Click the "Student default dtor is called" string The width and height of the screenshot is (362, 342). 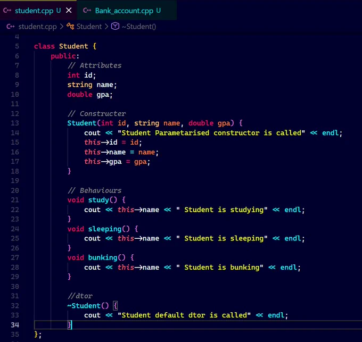tap(184, 315)
